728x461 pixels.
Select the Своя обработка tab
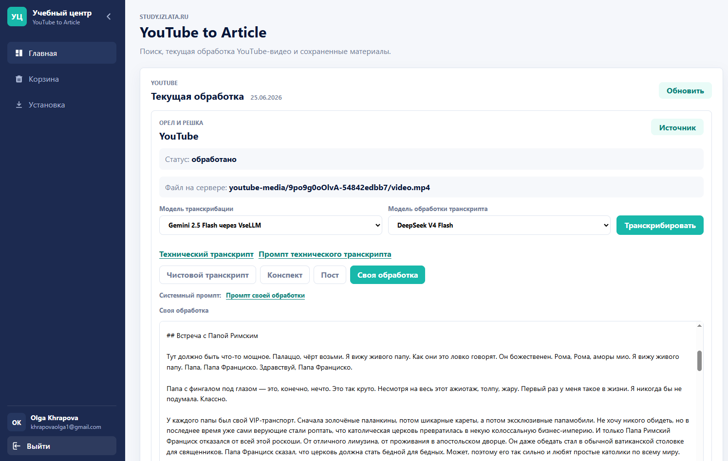[x=388, y=275]
